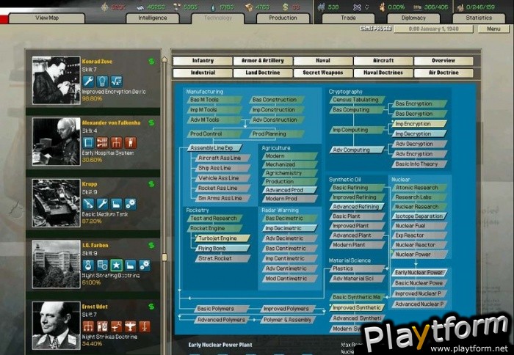Screen dimensions: 514x355
Task: Open the Production tab
Action: [283, 18]
